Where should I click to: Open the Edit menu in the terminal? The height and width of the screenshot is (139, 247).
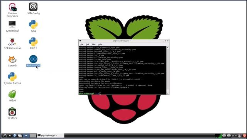88,44
